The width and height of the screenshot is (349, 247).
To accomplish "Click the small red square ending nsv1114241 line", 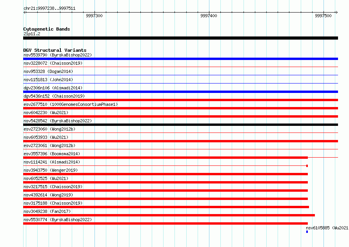I will [307, 166].
